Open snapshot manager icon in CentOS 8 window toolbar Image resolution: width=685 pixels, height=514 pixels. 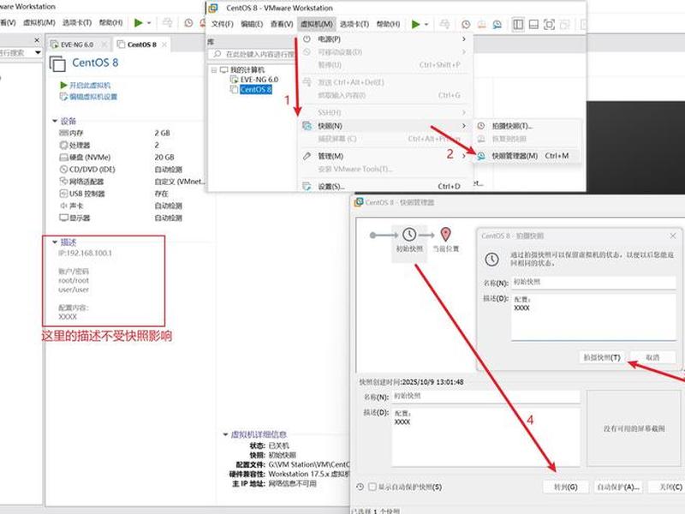(497, 25)
